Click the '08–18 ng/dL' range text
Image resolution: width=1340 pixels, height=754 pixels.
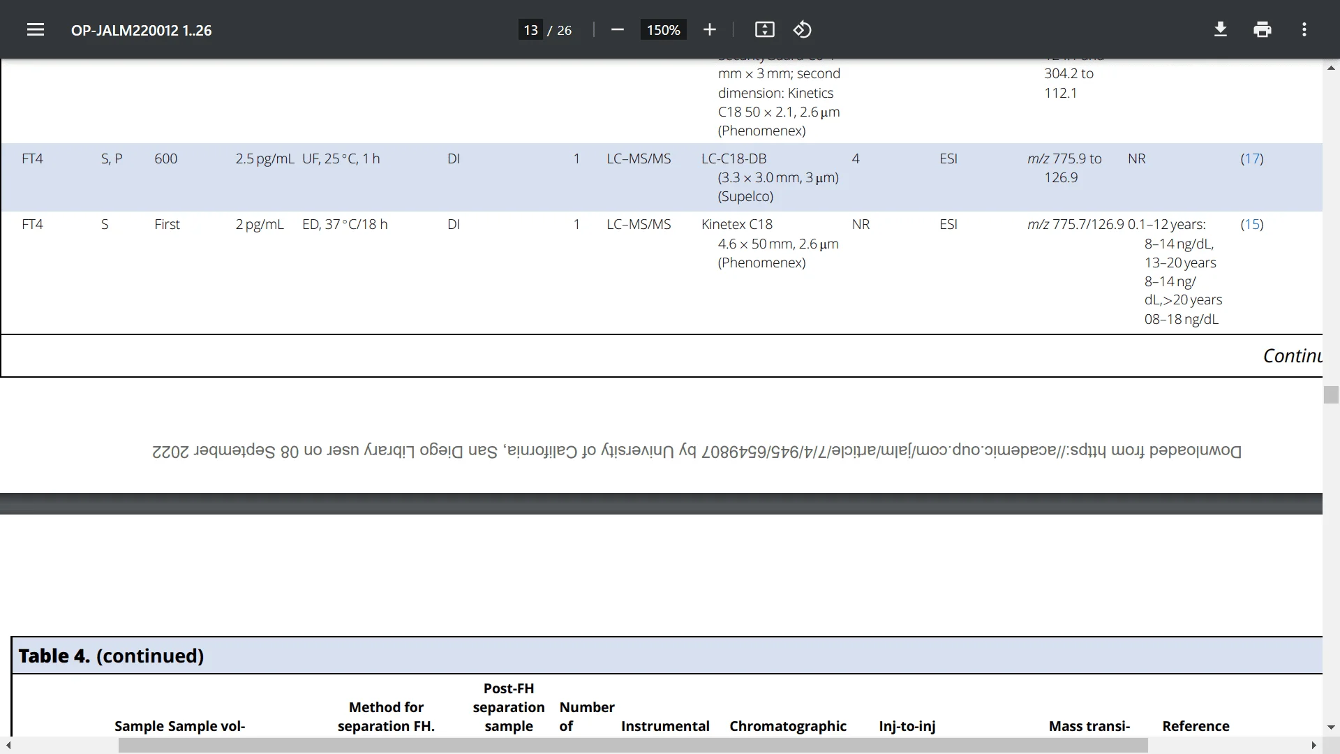pyautogui.click(x=1181, y=319)
